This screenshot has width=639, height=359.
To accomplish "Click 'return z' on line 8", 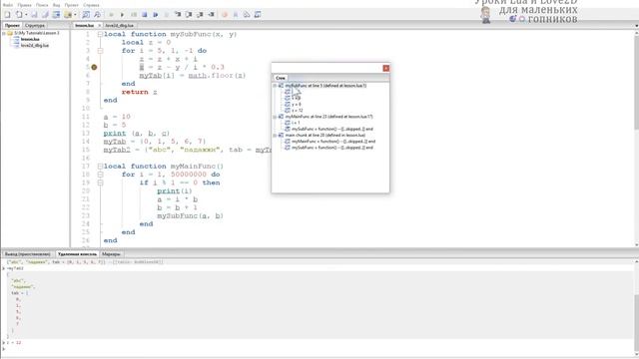I will [x=139, y=92].
